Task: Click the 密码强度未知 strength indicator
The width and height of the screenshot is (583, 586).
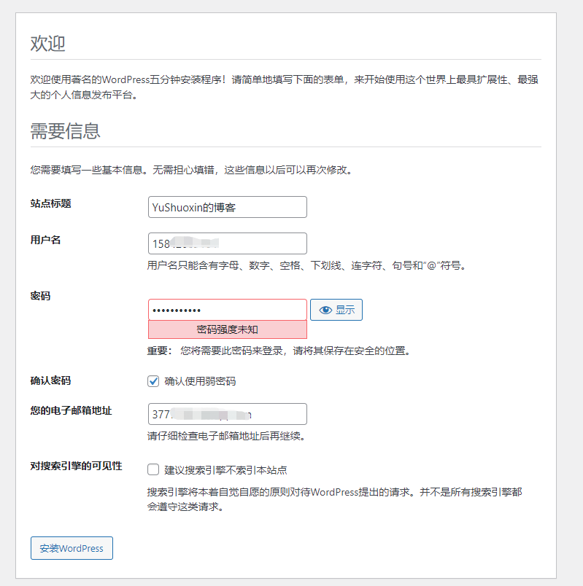Action: [x=227, y=329]
